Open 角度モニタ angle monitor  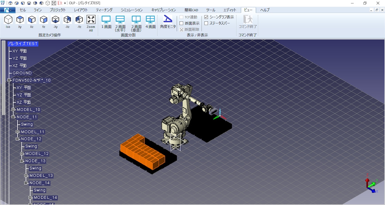pyautogui.click(x=168, y=22)
